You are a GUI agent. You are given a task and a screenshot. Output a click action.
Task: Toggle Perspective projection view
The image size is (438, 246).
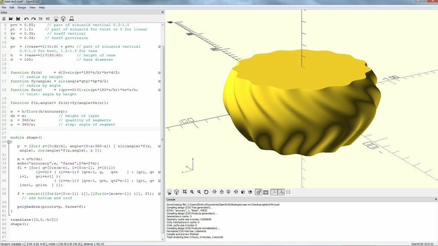click(258, 192)
